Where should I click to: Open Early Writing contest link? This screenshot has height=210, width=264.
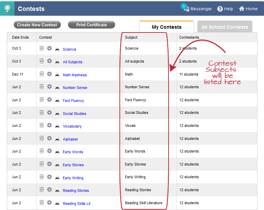point(73,178)
